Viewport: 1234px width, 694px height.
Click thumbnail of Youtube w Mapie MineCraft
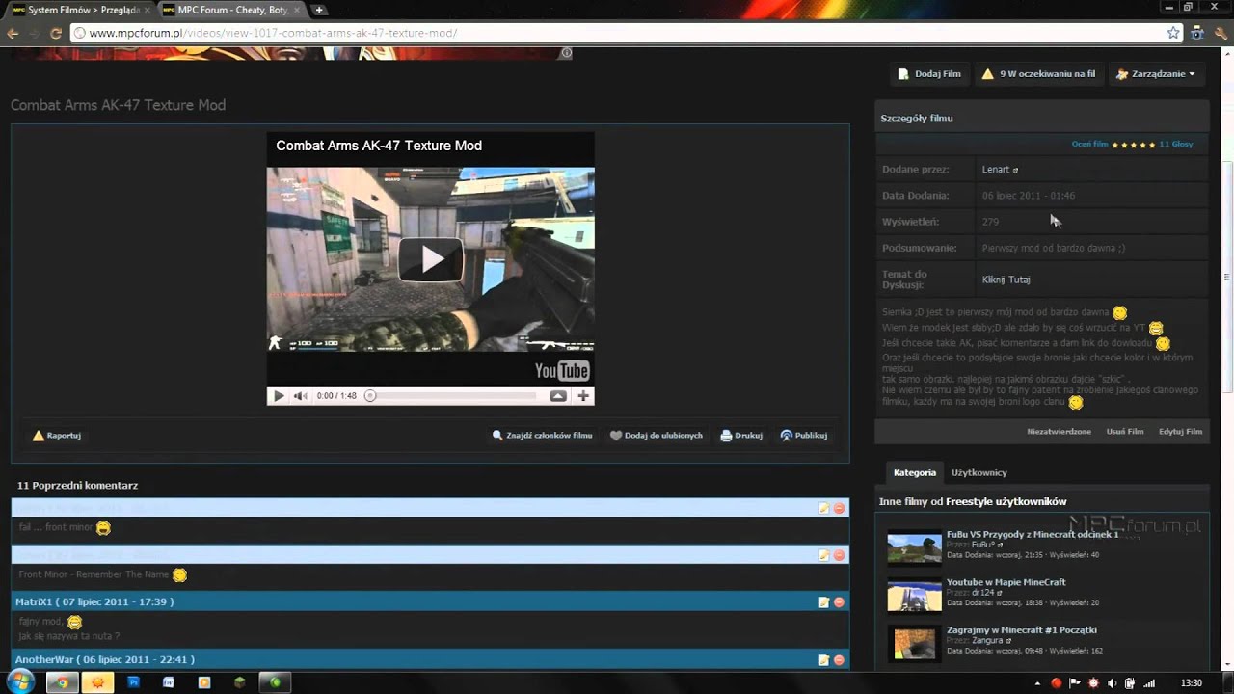[x=914, y=596]
